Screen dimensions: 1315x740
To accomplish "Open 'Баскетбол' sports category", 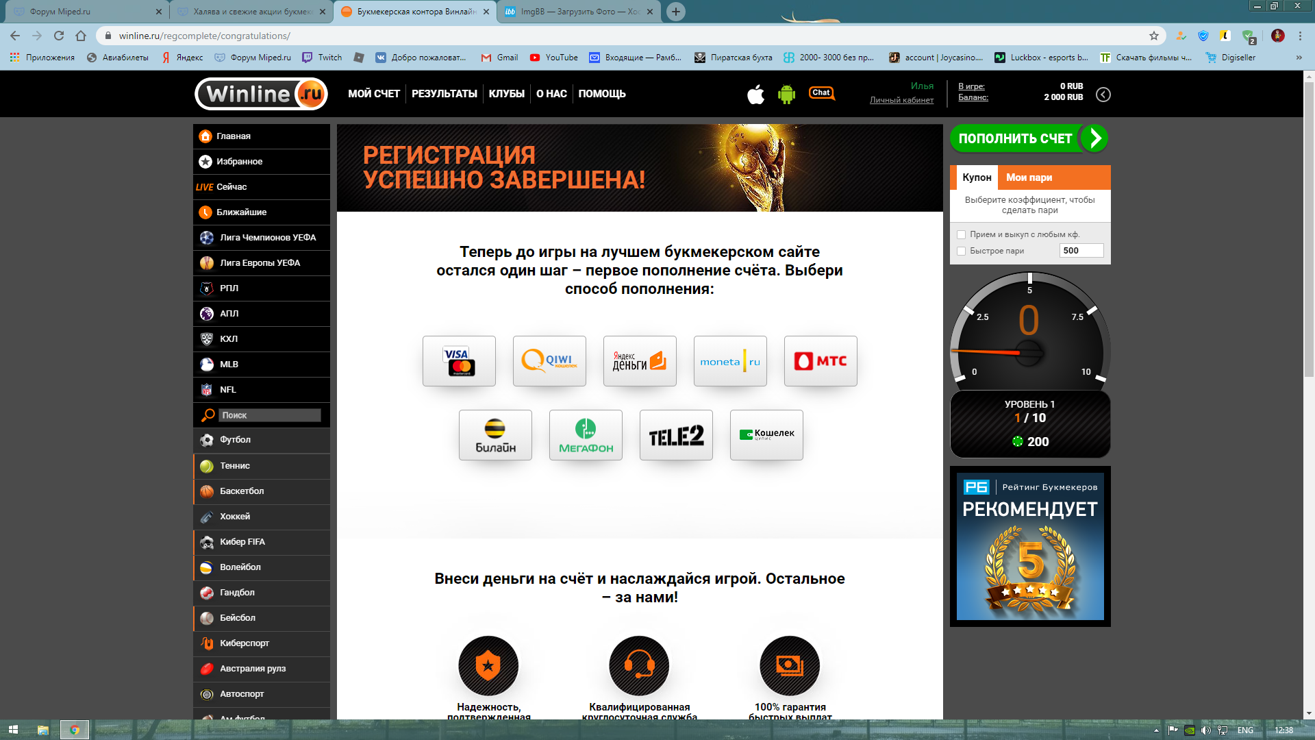I will 262,491.
